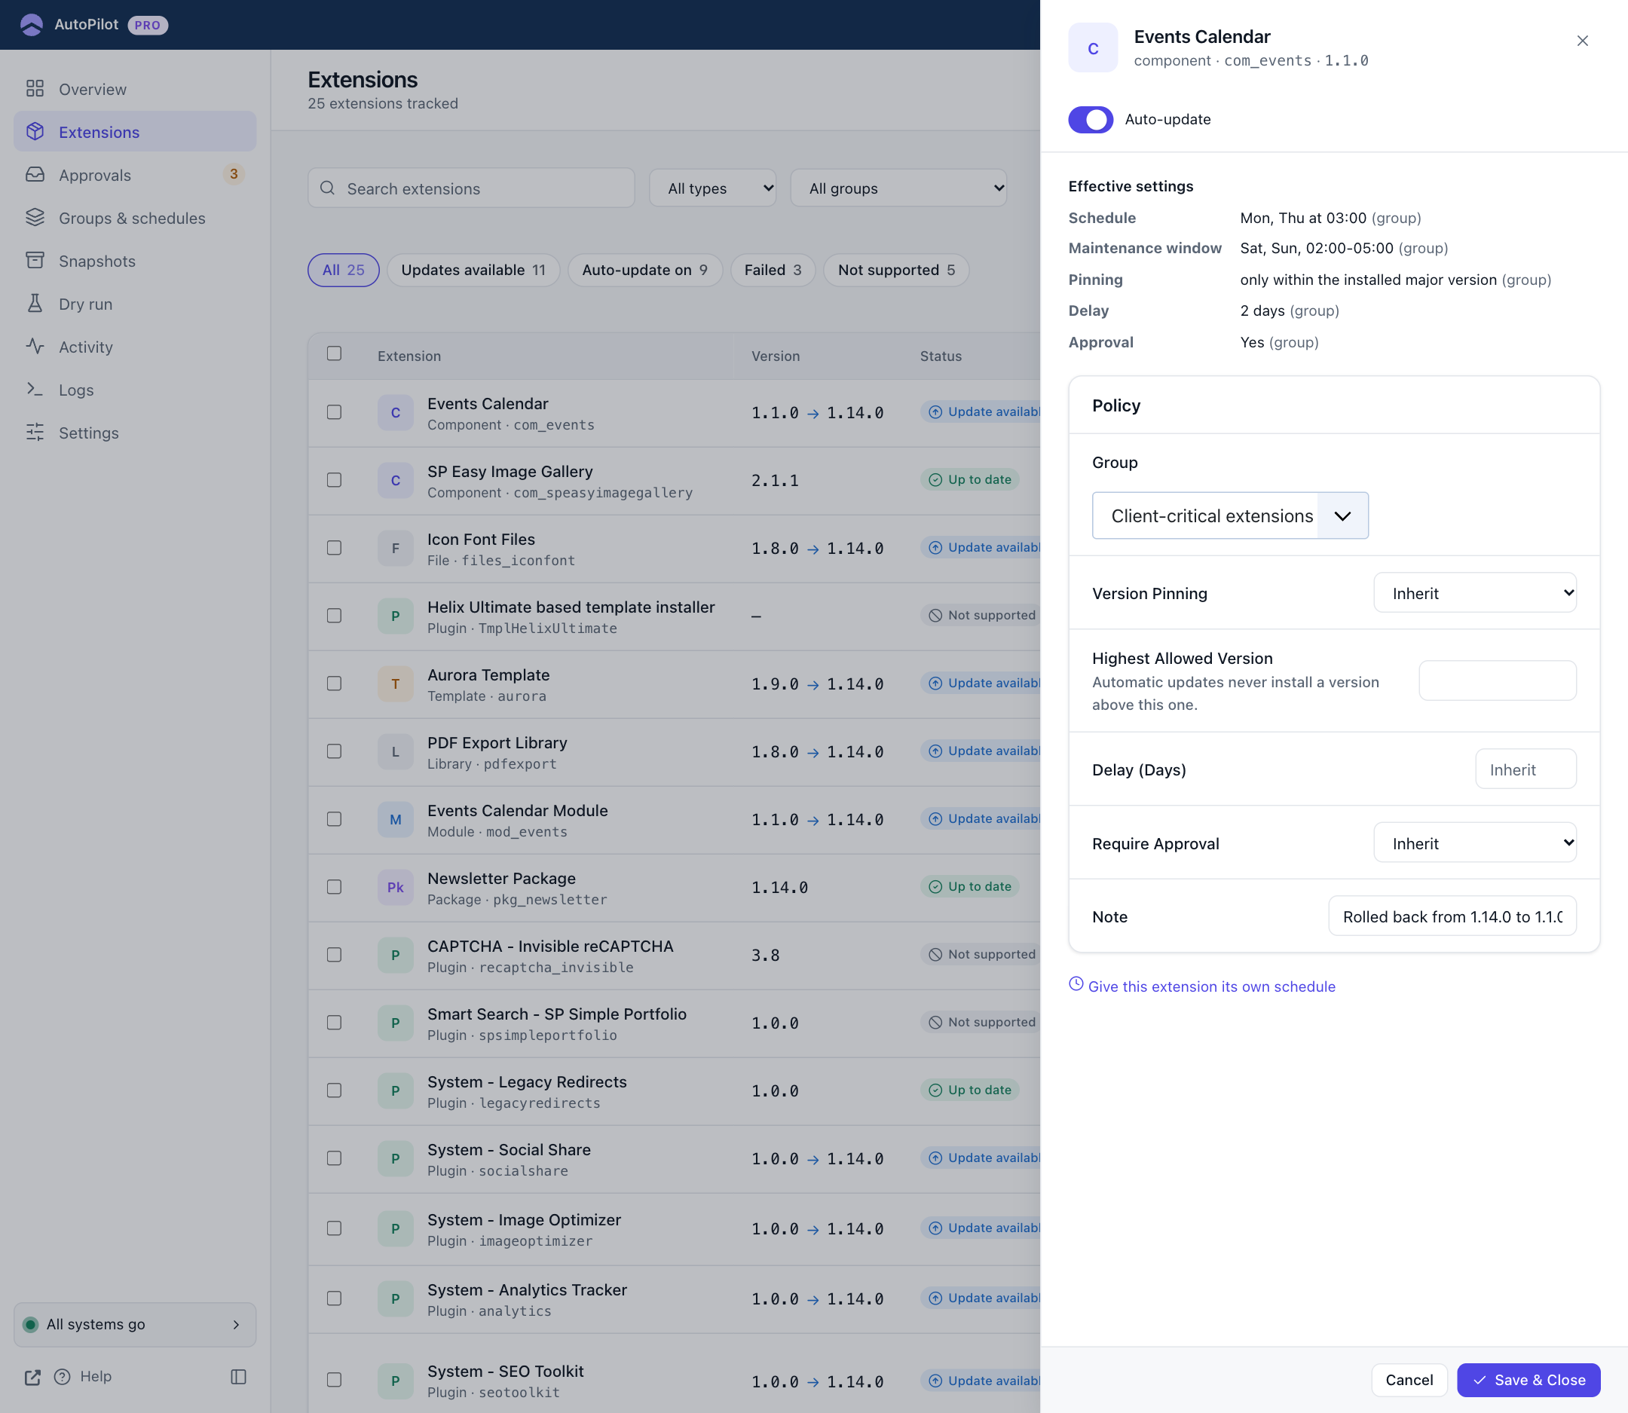Viewport: 1628px width, 1413px height.
Task: Click the Groups & schedules layers icon
Action: (x=35, y=217)
